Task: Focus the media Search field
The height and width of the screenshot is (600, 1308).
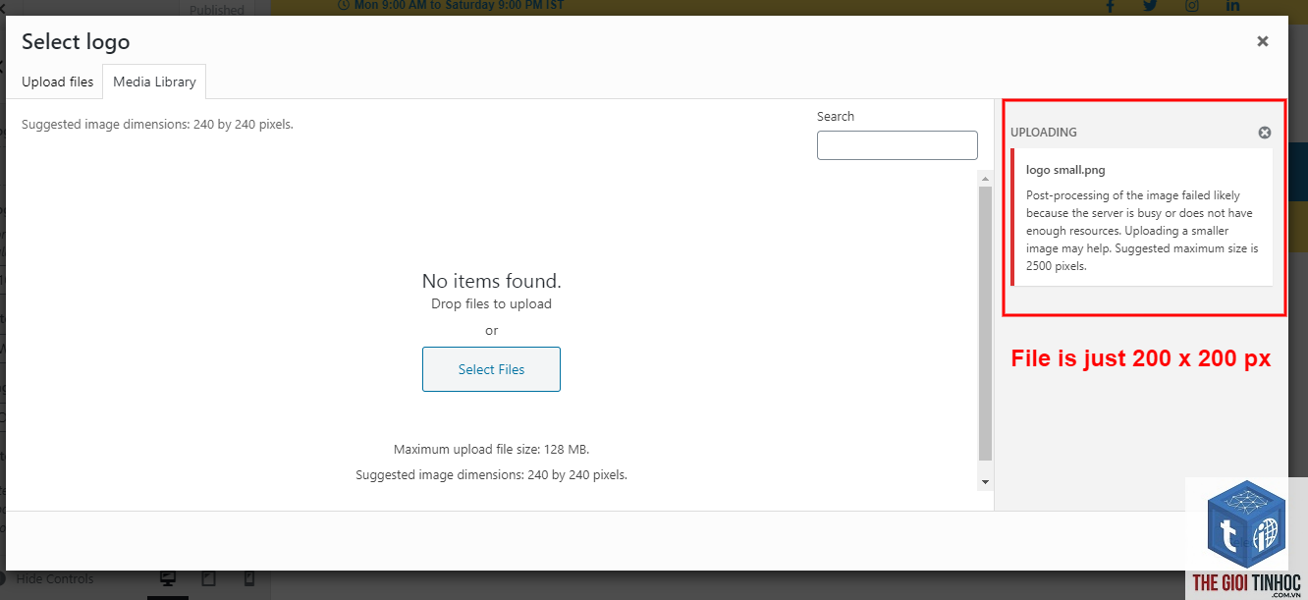Action: click(x=898, y=145)
